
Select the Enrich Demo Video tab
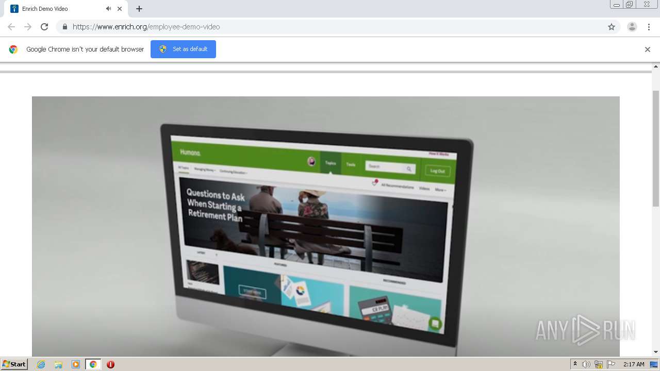pyautogui.click(x=66, y=9)
